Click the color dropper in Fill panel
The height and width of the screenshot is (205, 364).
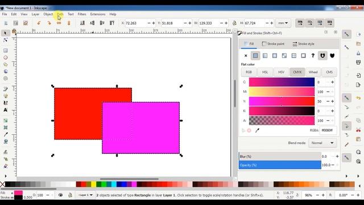(x=257, y=130)
